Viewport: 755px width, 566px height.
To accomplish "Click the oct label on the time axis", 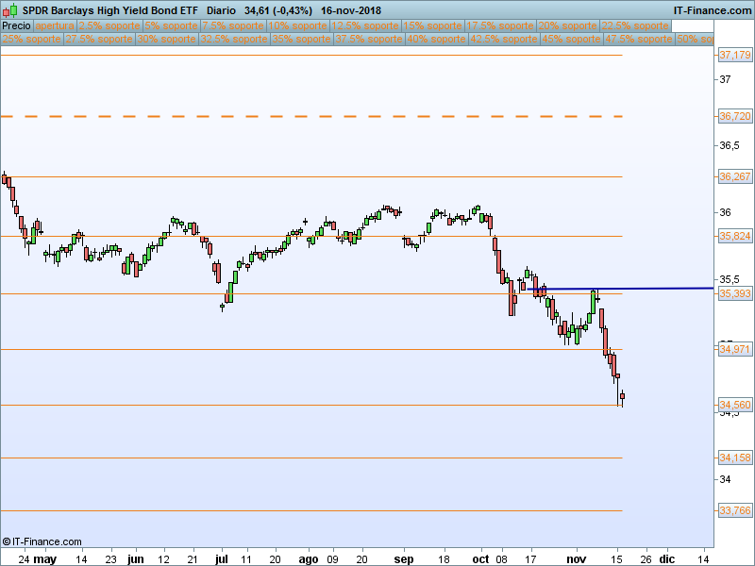I will click(480, 559).
